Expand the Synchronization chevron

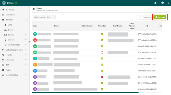coord(26,45)
